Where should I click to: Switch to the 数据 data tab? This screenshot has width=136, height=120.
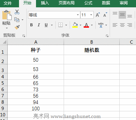coord(106,3)
